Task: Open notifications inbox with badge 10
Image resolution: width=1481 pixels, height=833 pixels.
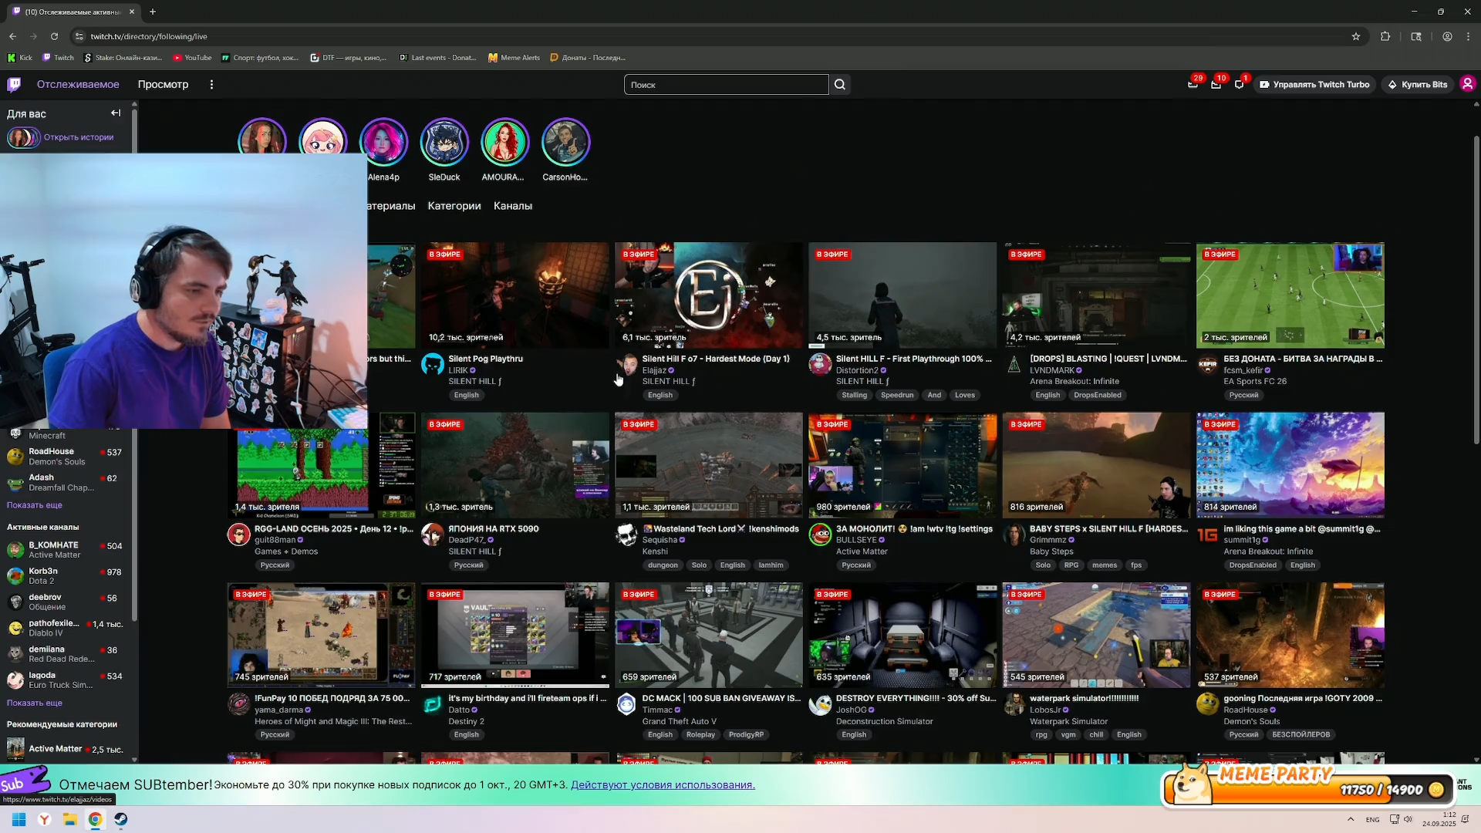Action: pyautogui.click(x=1216, y=85)
